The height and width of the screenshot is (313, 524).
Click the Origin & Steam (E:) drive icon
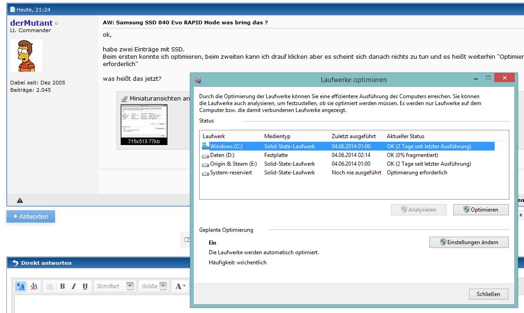205,164
